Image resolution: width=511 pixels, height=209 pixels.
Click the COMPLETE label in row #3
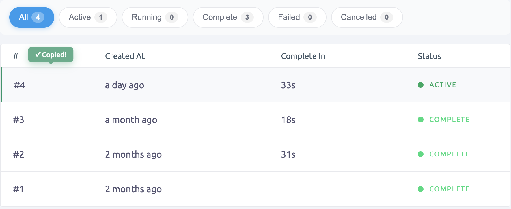click(449, 120)
